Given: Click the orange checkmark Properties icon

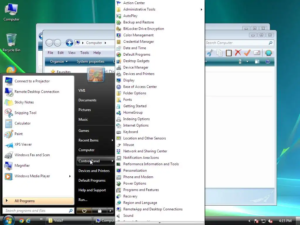Looking at the screenshot, I should click(x=247, y=53).
